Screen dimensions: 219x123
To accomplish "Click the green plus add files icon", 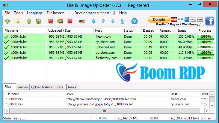I will pos(7,21).
